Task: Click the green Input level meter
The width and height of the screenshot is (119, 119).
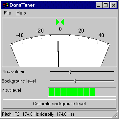Action: click(82, 92)
